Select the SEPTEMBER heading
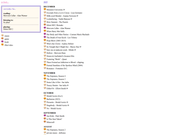 click(50, 113)
